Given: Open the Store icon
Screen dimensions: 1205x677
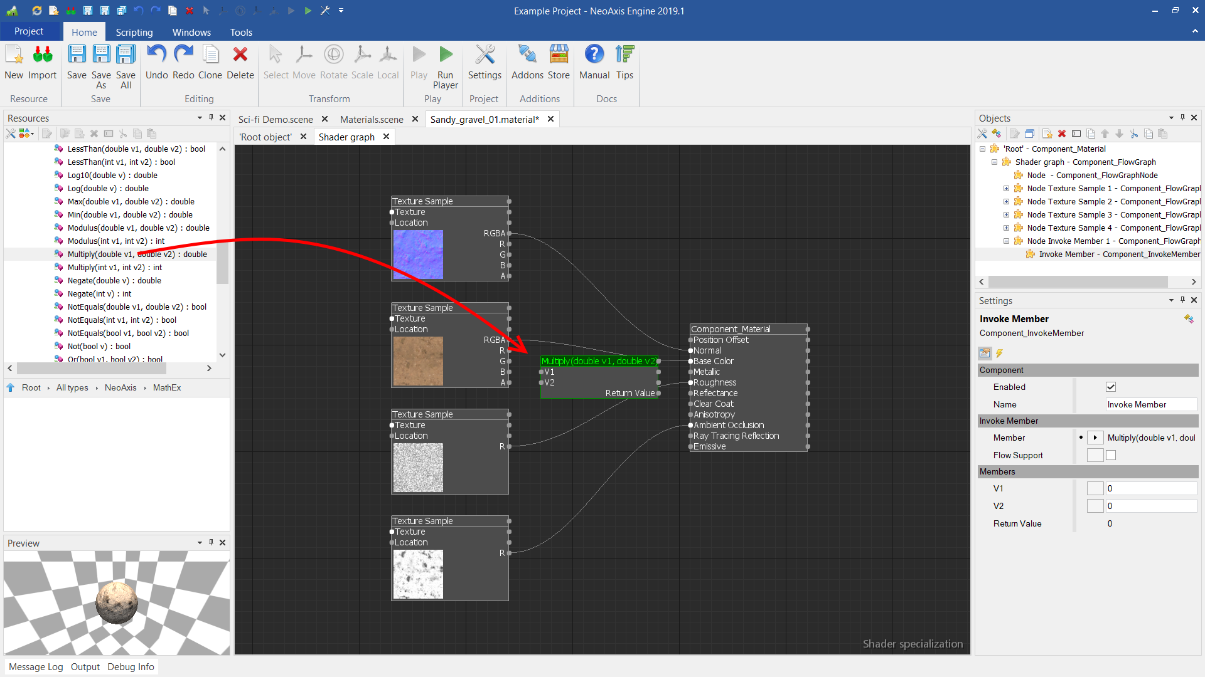Looking at the screenshot, I should click(x=559, y=55).
